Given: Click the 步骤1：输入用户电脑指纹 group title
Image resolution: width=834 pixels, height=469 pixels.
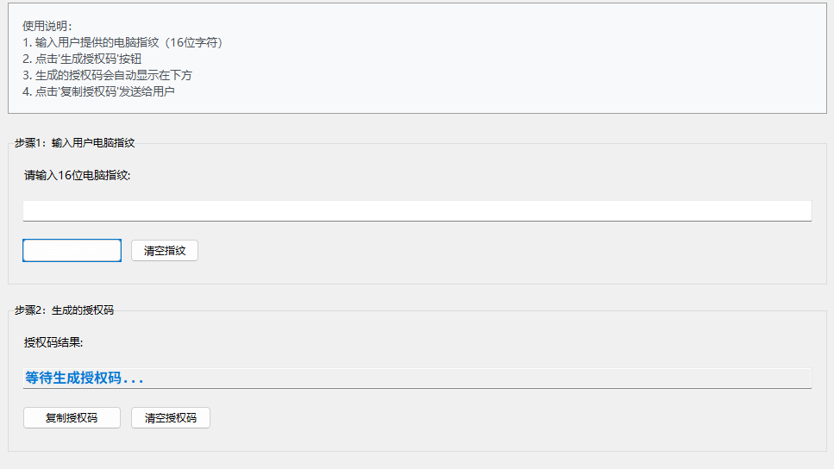Looking at the screenshot, I should [x=75, y=143].
